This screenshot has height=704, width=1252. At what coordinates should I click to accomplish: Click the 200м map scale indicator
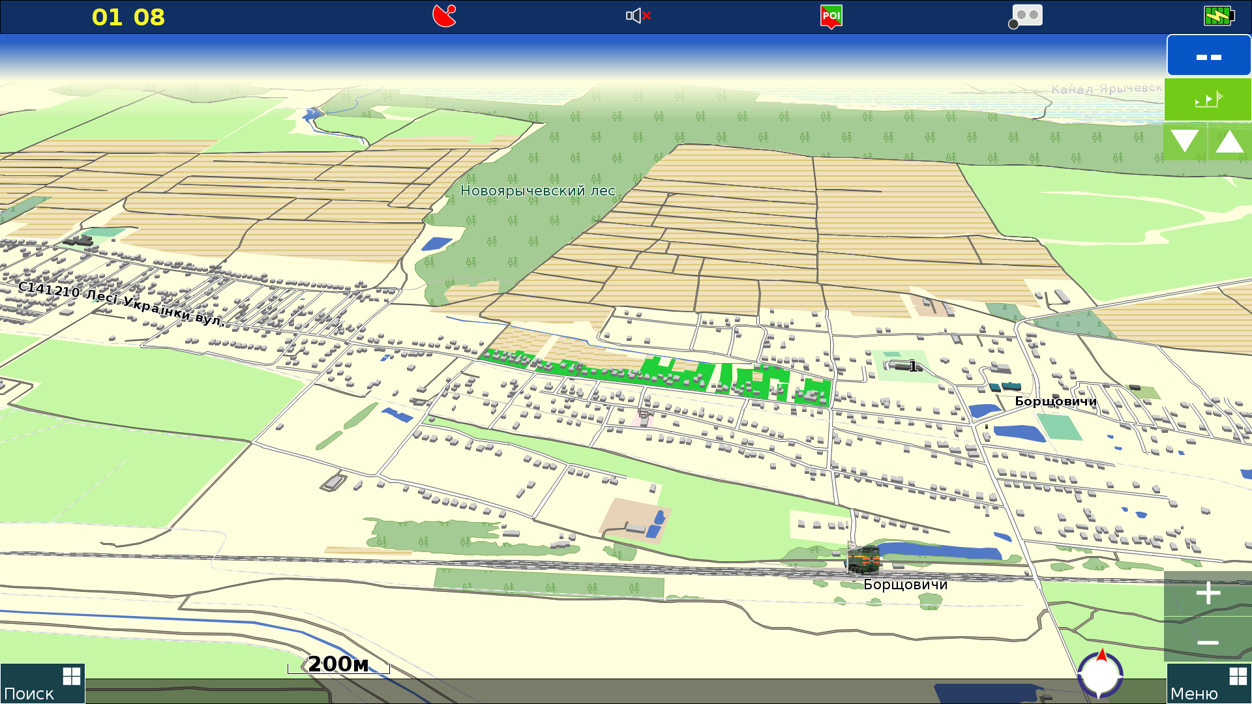[338, 665]
